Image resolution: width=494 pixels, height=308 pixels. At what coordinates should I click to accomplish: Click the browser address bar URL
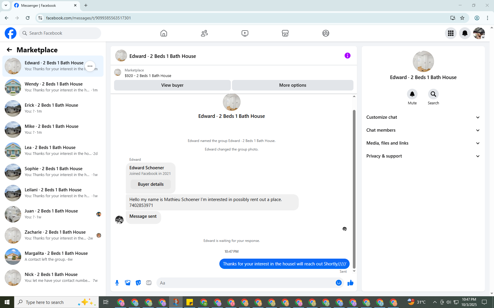click(89, 18)
